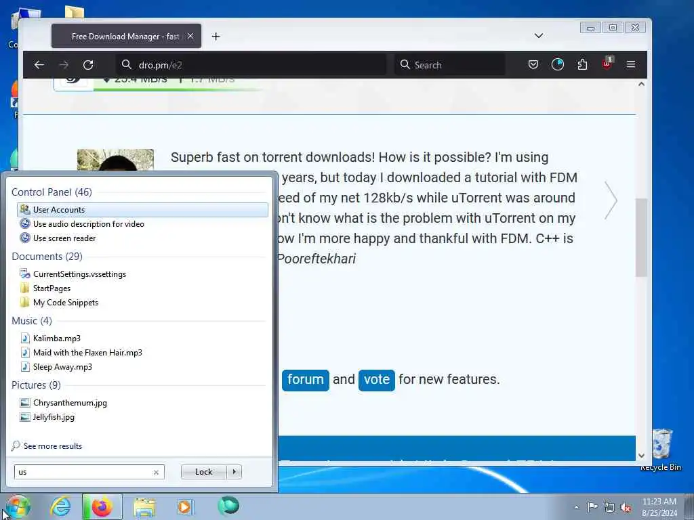Open Chrysanthemum.jpg picture result
Image resolution: width=694 pixels, height=520 pixels.
pos(142,403)
